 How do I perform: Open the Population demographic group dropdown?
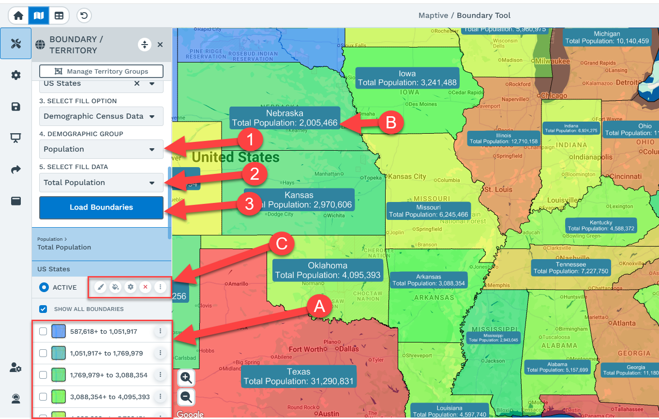101,149
